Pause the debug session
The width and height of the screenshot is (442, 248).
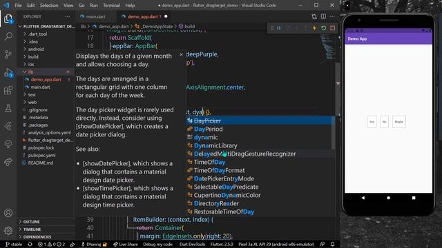pyautogui.click(x=279, y=28)
